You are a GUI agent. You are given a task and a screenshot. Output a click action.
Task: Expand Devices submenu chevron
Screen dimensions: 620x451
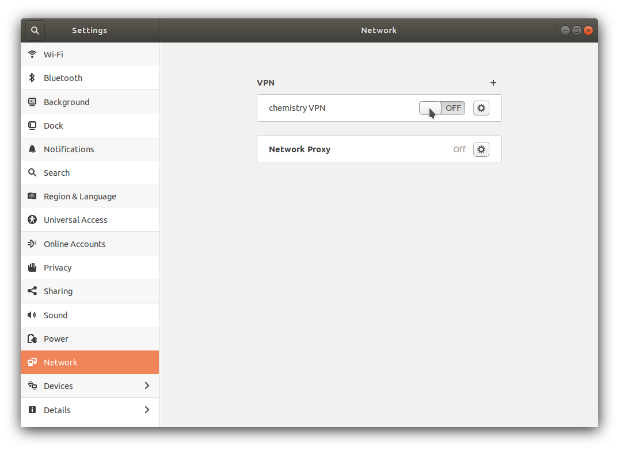[x=147, y=386]
